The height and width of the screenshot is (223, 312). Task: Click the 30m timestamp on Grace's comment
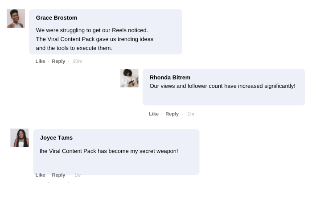[78, 61]
